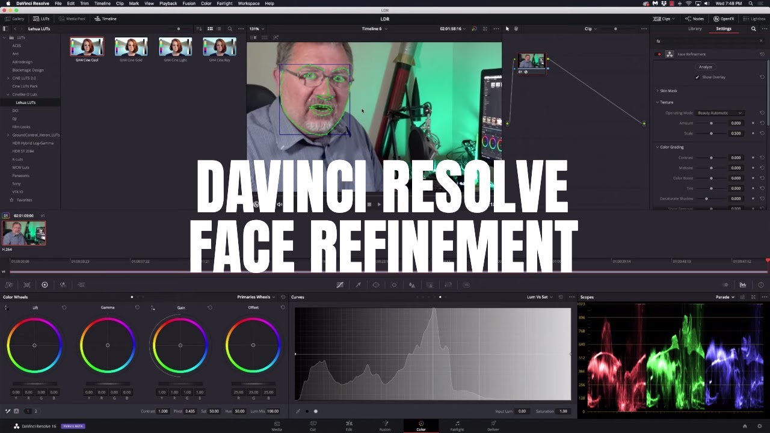Image resolution: width=770 pixels, height=433 pixels.
Task: Clear the OpenFX search field
Action: (762, 41)
